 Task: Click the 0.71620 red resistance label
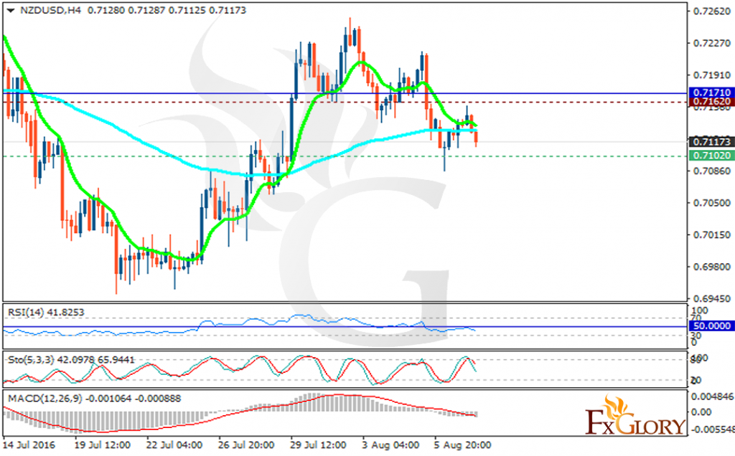[x=711, y=102]
